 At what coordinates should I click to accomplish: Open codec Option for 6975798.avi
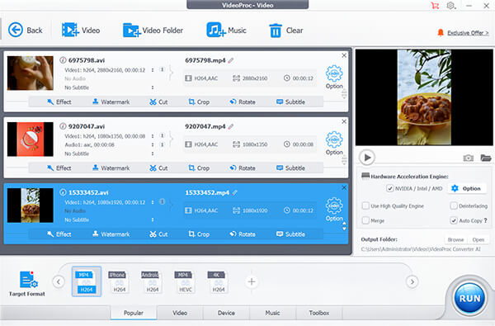[x=334, y=77]
